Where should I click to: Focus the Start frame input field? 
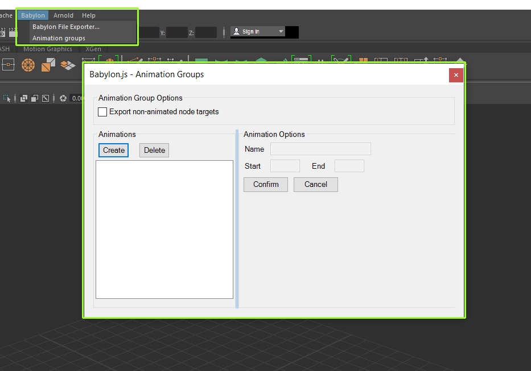285,166
